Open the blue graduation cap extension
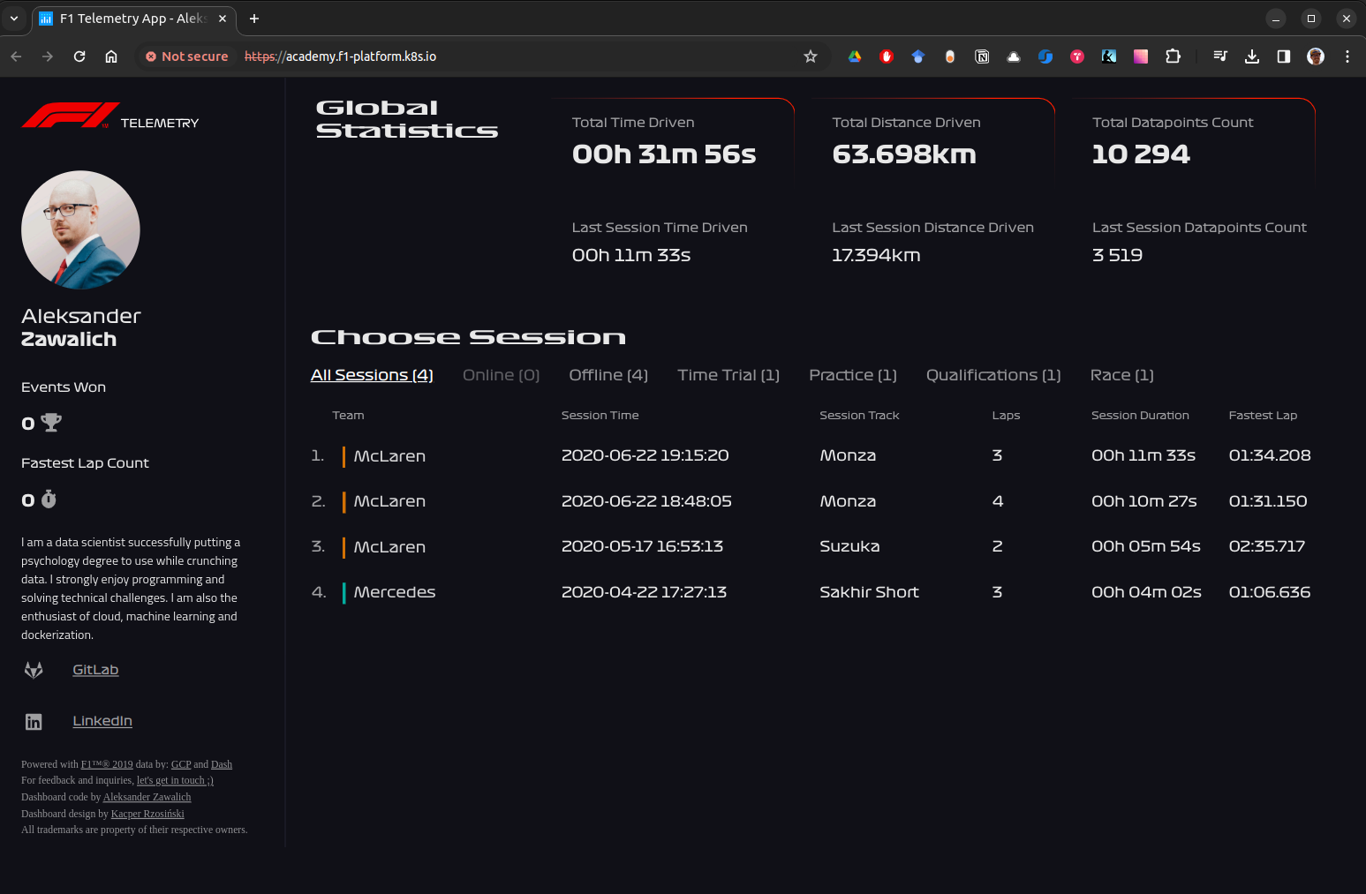 (918, 56)
